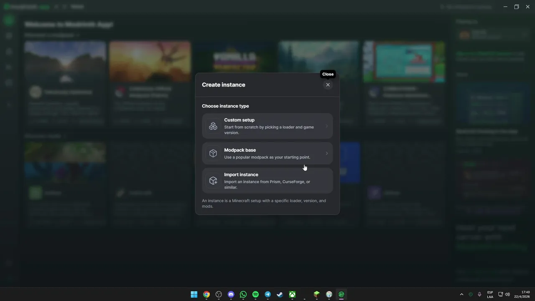535x301 pixels.
Task: Open Steam from the taskbar
Action: click(280, 294)
